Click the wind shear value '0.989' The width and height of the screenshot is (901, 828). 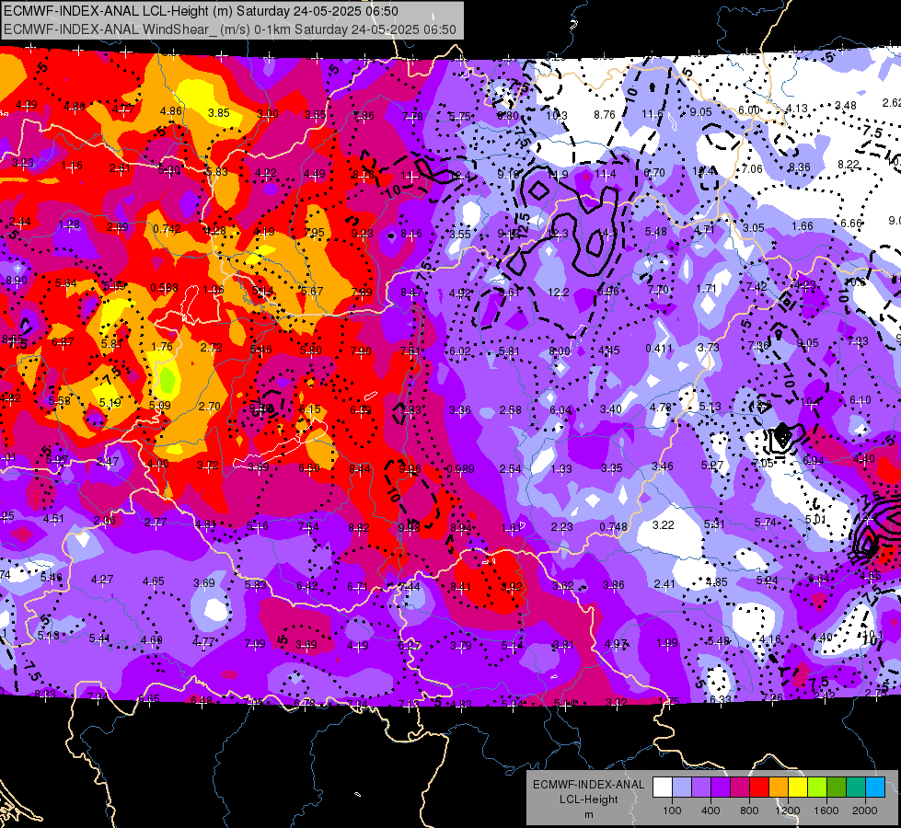pyautogui.click(x=460, y=469)
